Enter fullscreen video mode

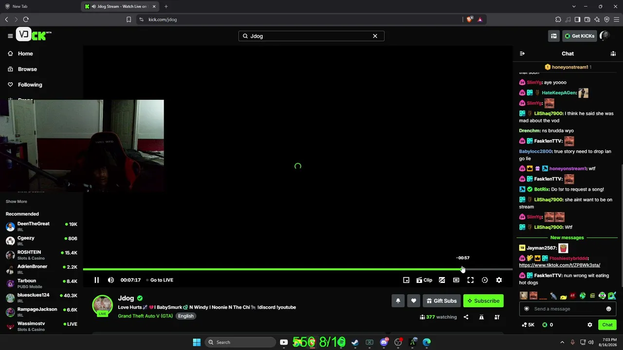point(470,280)
